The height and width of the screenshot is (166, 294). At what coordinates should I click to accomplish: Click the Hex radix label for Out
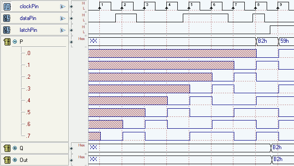(x=82, y=157)
